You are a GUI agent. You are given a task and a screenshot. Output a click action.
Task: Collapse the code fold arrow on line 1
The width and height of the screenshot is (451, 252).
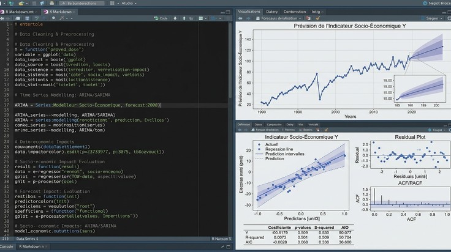click(x=11, y=24)
